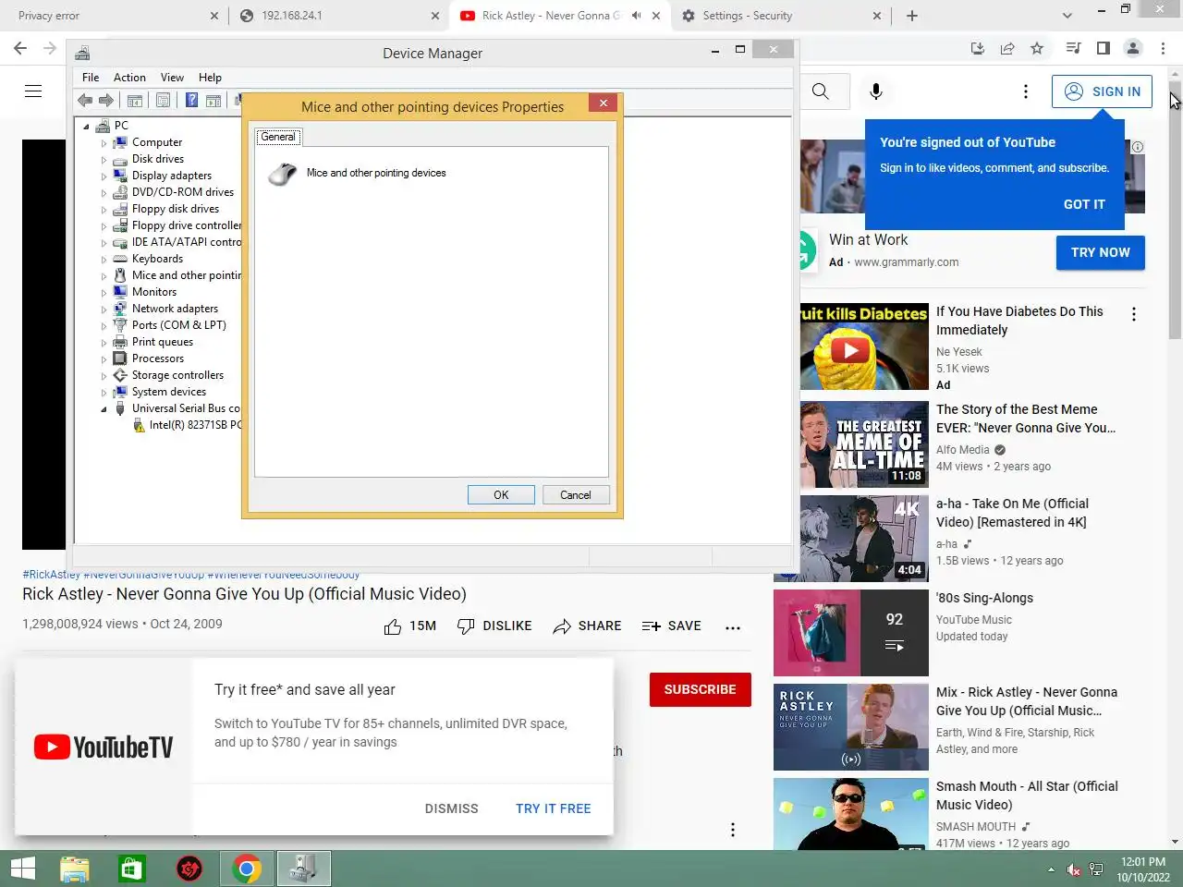This screenshot has width=1183, height=887.
Task: Click the red SUBSCRIBE button
Action: click(701, 689)
